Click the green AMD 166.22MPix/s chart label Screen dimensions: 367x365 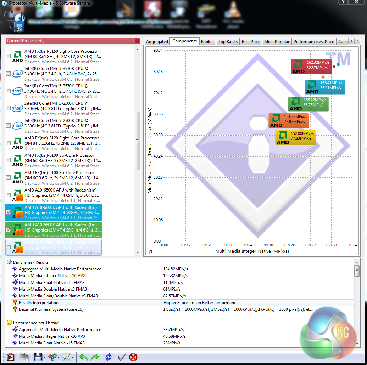click(308, 104)
